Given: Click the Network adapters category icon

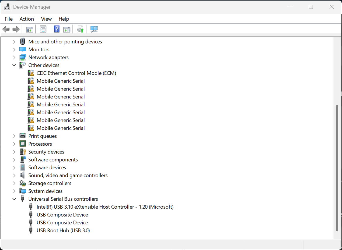Looking at the screenshot, I should pyautogui.click(x=22, y=57).
